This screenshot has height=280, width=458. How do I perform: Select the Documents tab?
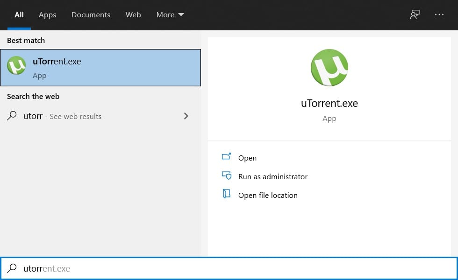(91, 15)
